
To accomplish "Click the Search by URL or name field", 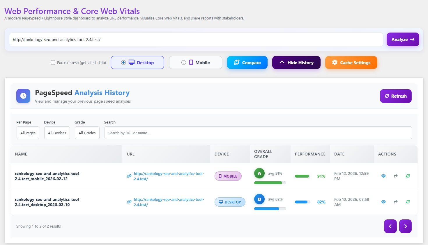I will click(x=258, y=133).
